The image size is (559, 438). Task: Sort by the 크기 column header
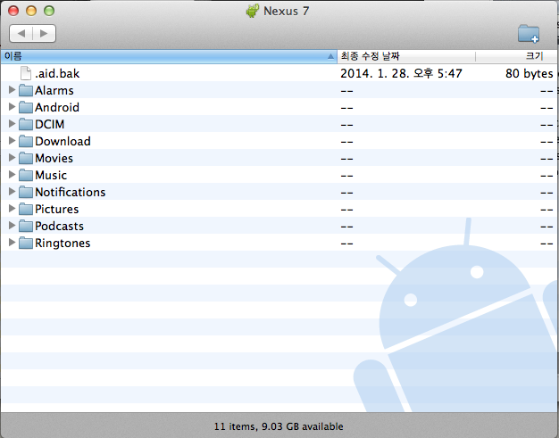coord(516,56)
